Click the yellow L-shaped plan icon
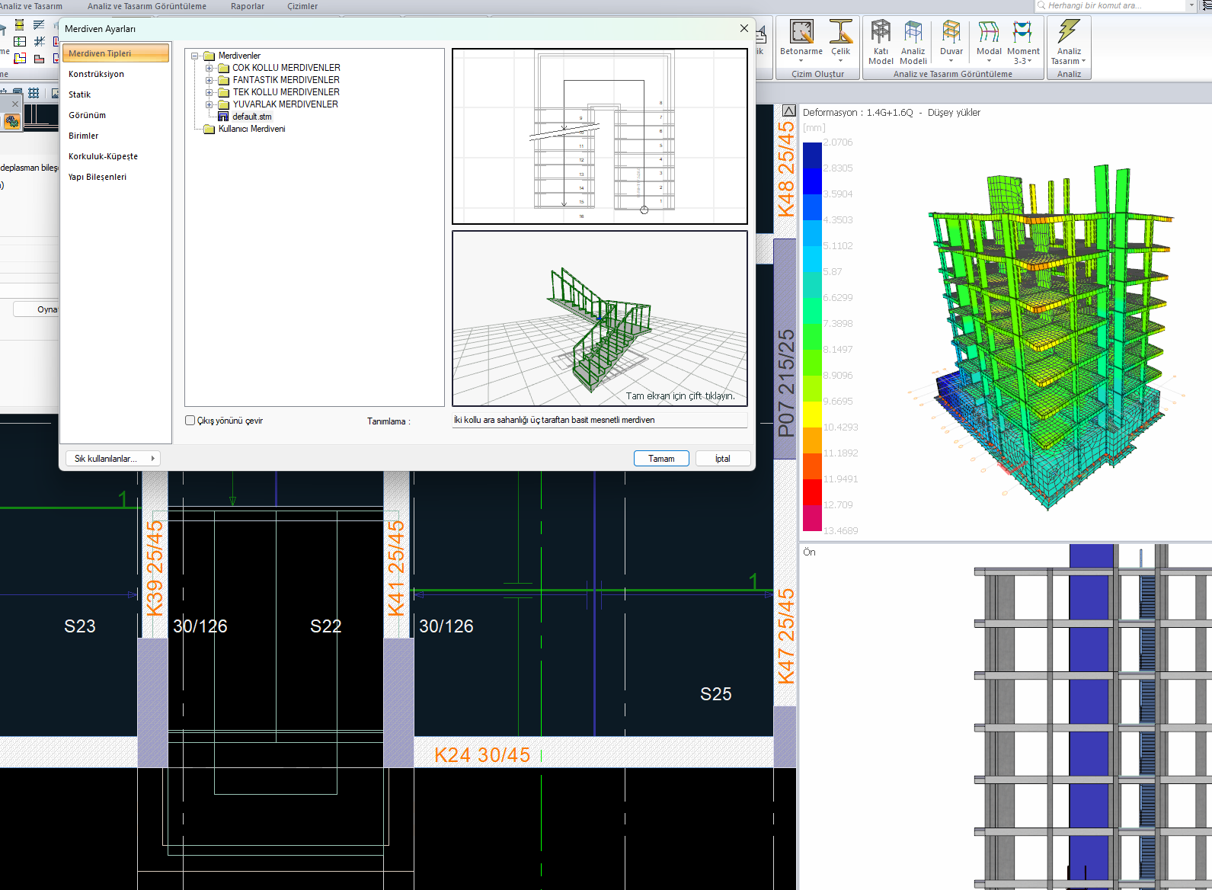Image resolution: width=1212 pixels, height=890 pixels. [x=20, y=58]
